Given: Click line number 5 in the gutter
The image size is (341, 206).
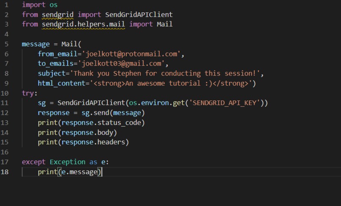Looking at the screenshot, I should pos(6,44).
